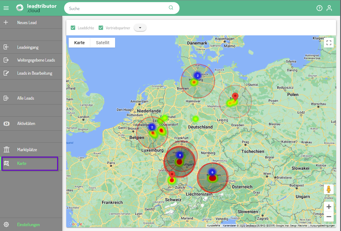
Task: Select the Karte map type
Action: tap(79, 43)
